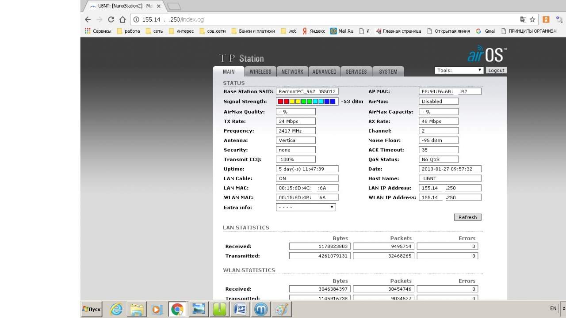The width and height of the screenshot is (566, 318).
Task: Launch Internet Explorer from the taskbar
Action: click(116, 309)
